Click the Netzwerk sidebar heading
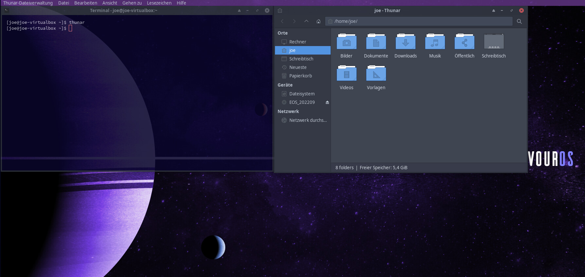585x277 pixels. [x=288, y=111]
